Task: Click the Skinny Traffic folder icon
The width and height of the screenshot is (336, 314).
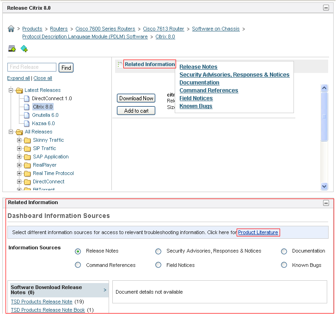Action: point(27,140)
